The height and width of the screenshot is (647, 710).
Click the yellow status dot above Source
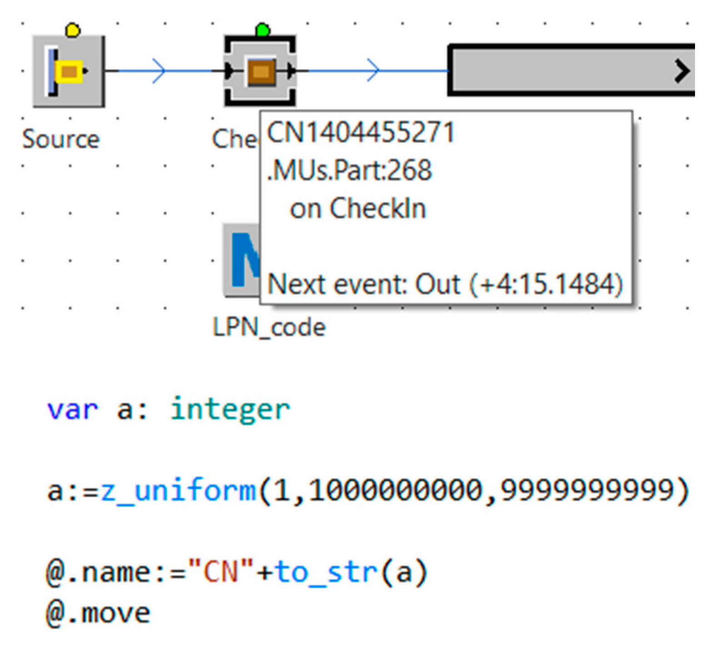point(73,30)
